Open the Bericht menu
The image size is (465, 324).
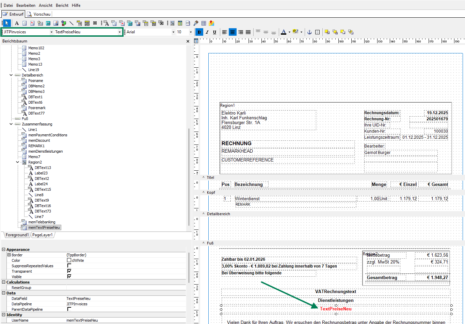coord(62,5)
